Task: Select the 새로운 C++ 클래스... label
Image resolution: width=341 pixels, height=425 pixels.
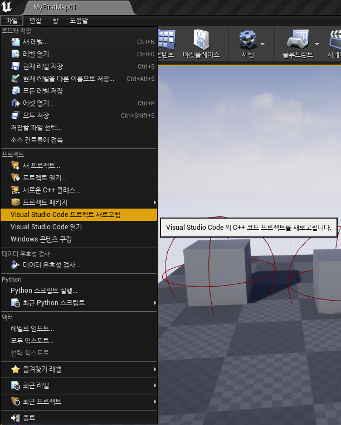Action: point(51,190)
